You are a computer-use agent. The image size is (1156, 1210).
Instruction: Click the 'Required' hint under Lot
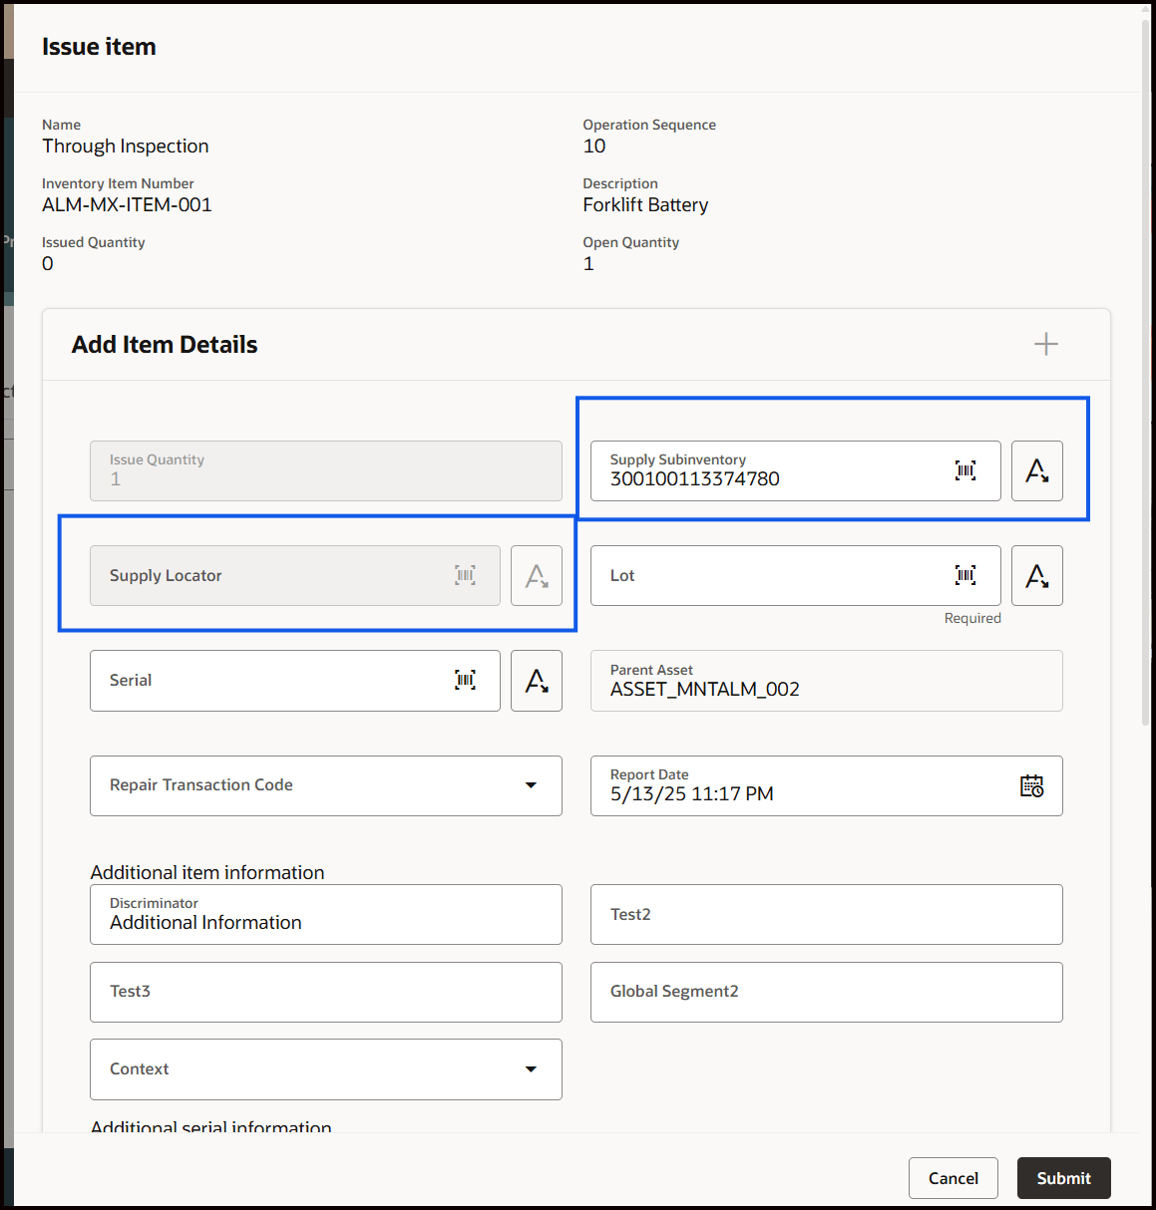point(972,618)
